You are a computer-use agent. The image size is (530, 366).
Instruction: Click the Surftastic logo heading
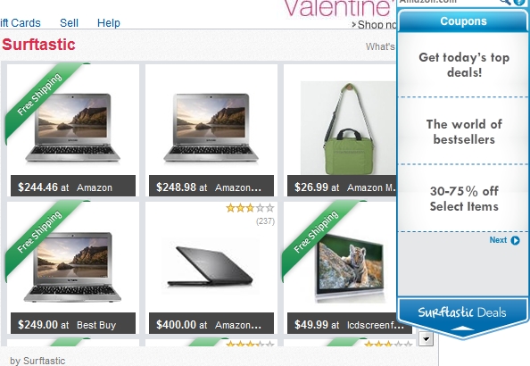coord(38,45)
